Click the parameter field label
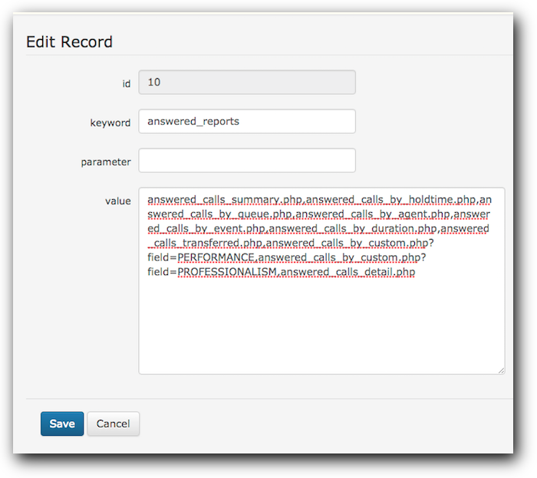537x478 pixels. [x=106, y=162]
